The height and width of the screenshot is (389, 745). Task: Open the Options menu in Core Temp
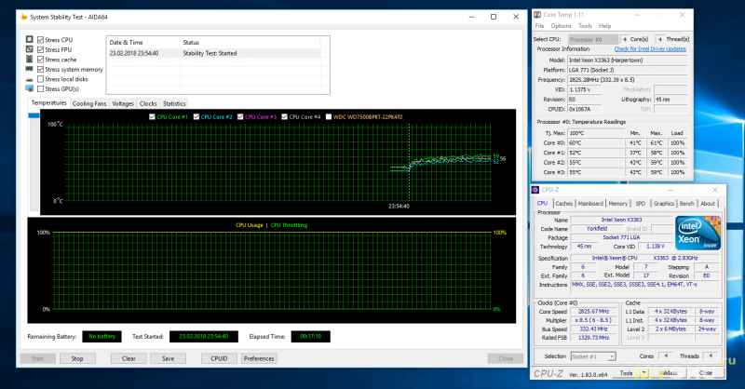(562, 26)
